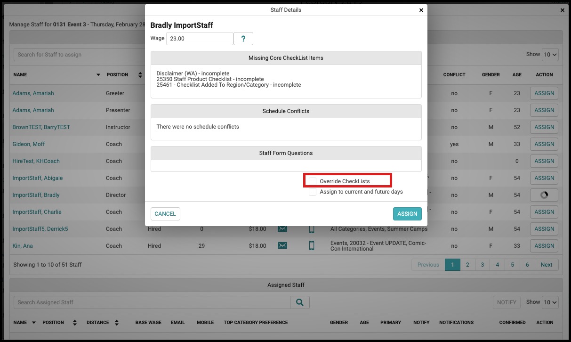
Task: Enable Override CheckLists checkbox
Action: [x=313, y=181]
